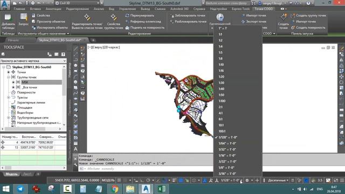
Task: Click the command line customize wrench icon
Action: pyautogui.click(x=75, y=164)
